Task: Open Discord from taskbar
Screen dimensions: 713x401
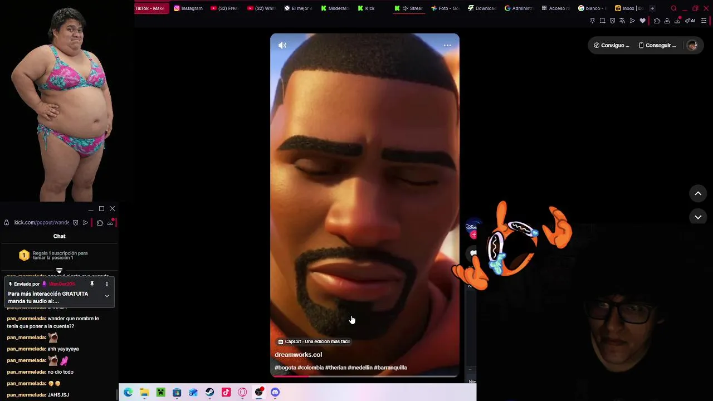Action: point(275,393)
